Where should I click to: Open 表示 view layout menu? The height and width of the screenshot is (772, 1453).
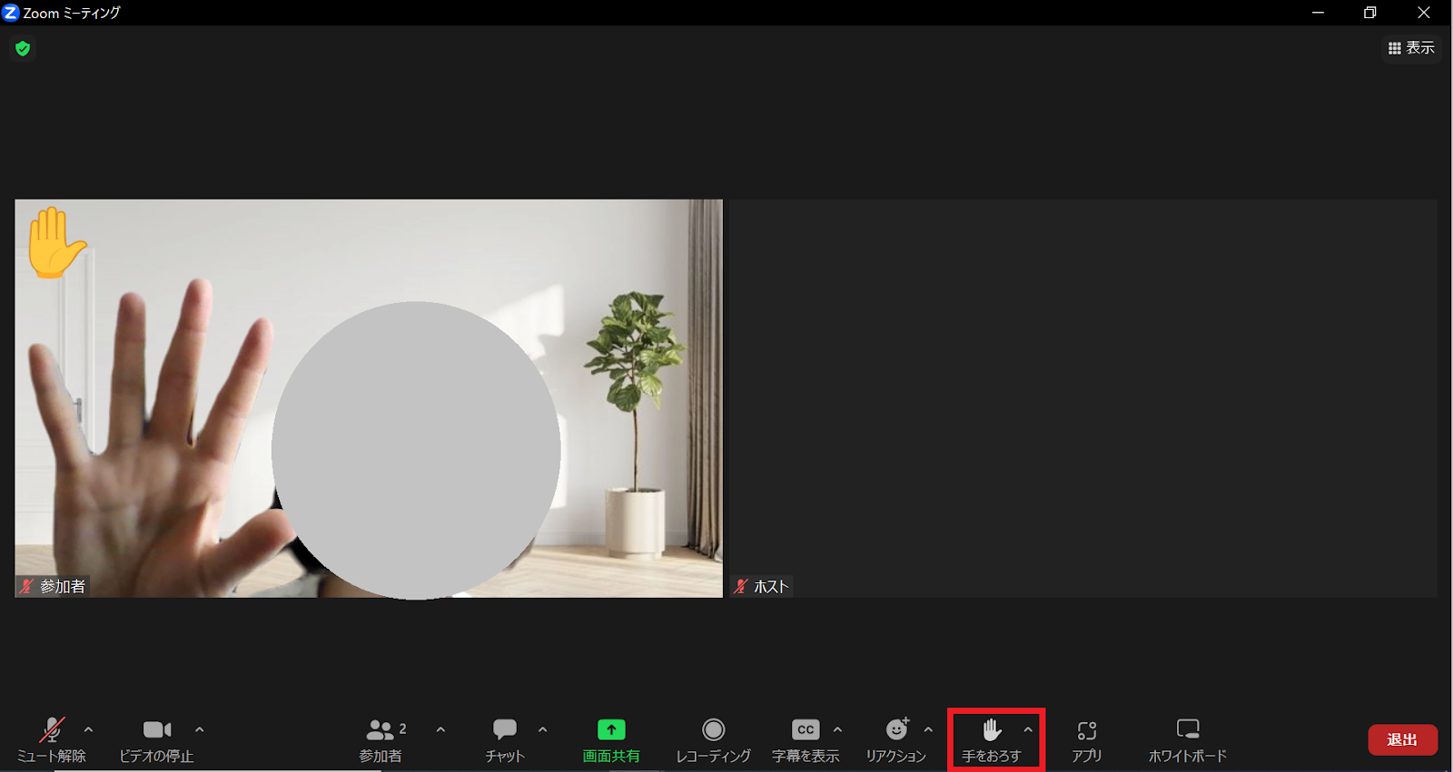point(1411,48)
